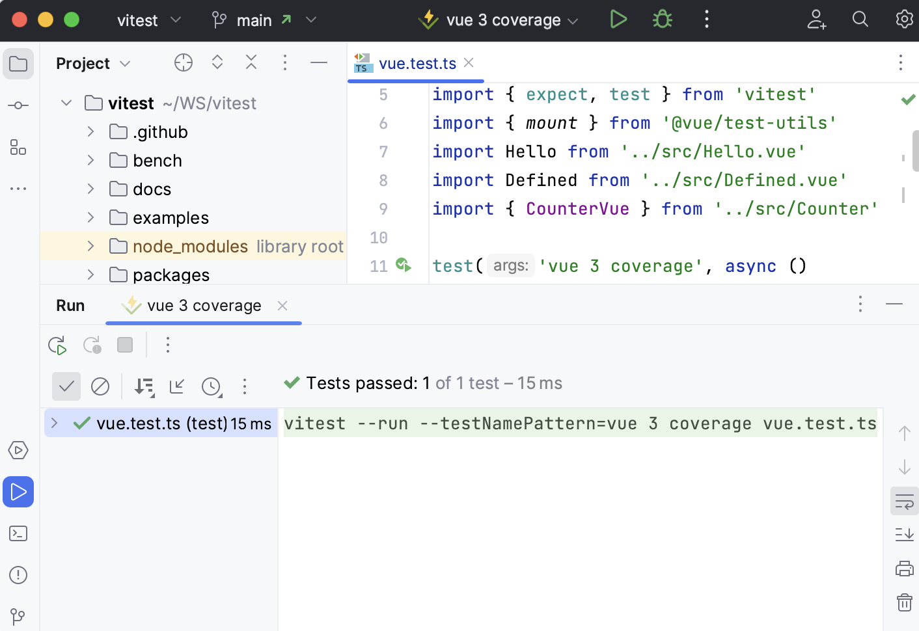Toggle Show Passed tests checkmark
This screenshot has height=631, width=919.
tap(66, 386)
